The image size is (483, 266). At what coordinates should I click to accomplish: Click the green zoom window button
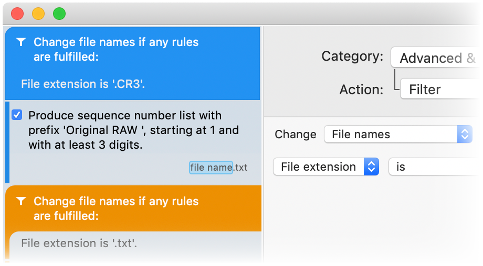59,14
